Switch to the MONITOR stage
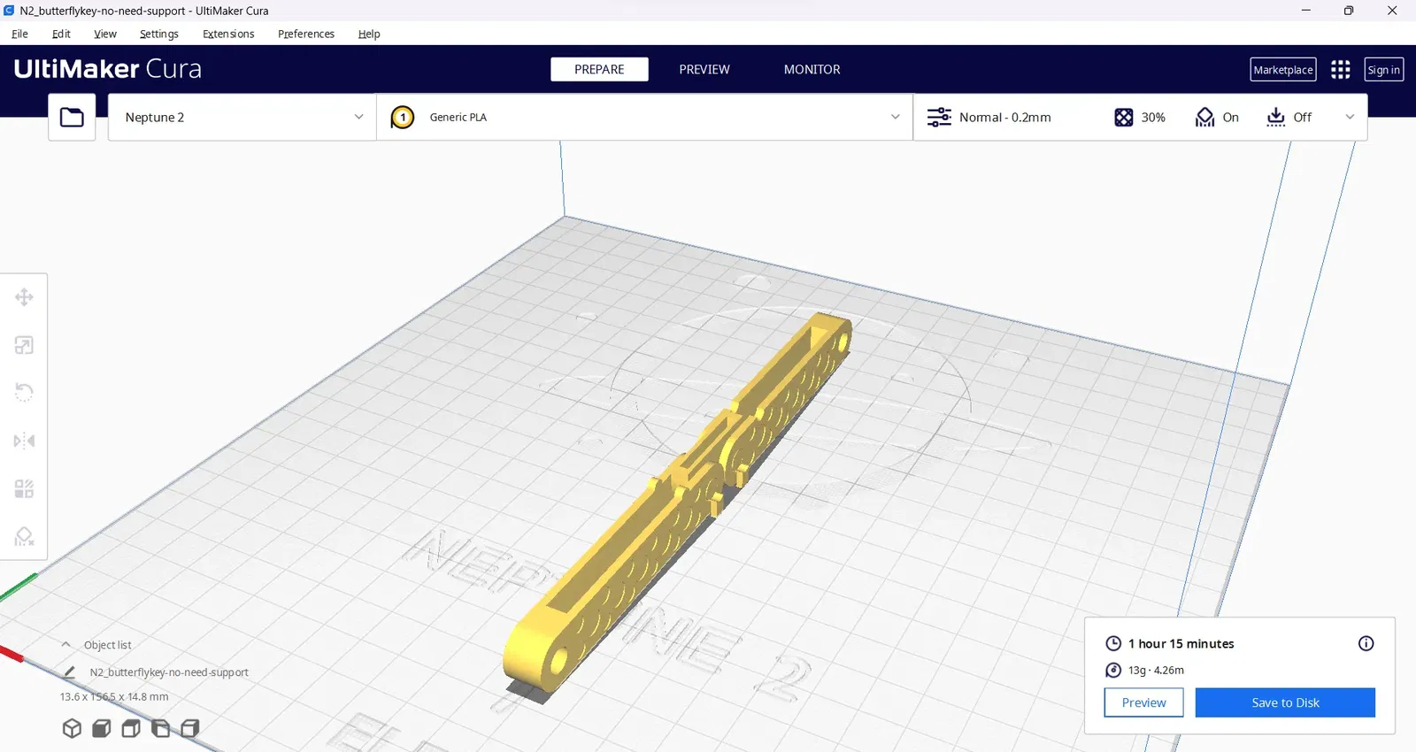This screenshot has height=752, width=1416. 812,69
